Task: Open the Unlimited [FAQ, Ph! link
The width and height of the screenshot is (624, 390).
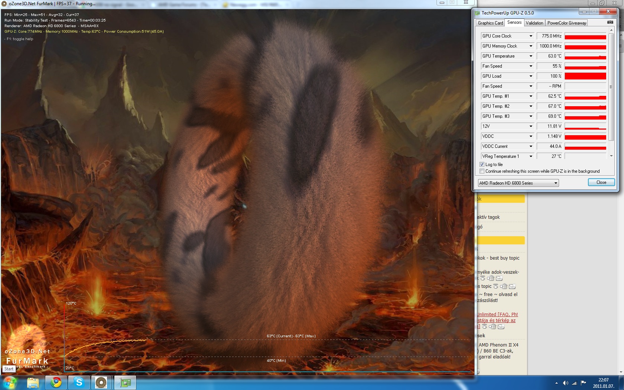Action: point(497,314)
